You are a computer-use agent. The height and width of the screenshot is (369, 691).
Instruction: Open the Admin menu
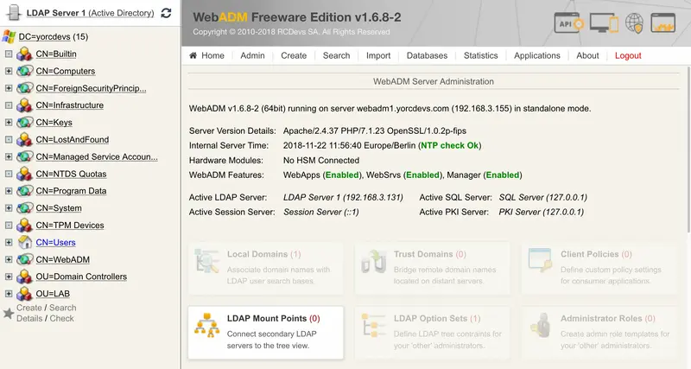(252, 55)
